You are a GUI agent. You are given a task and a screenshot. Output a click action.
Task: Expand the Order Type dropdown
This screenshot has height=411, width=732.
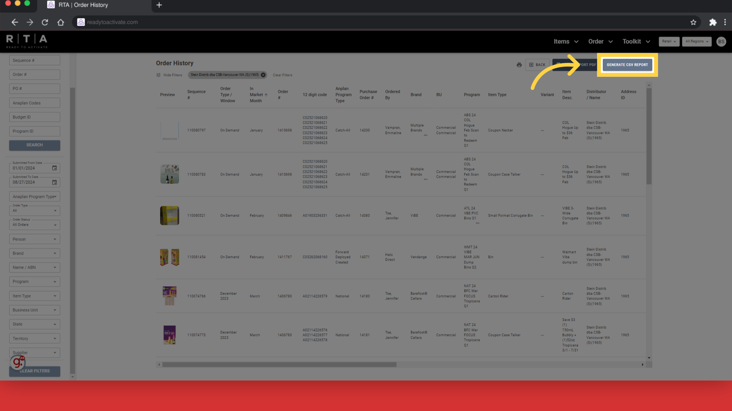coord(34,210)
